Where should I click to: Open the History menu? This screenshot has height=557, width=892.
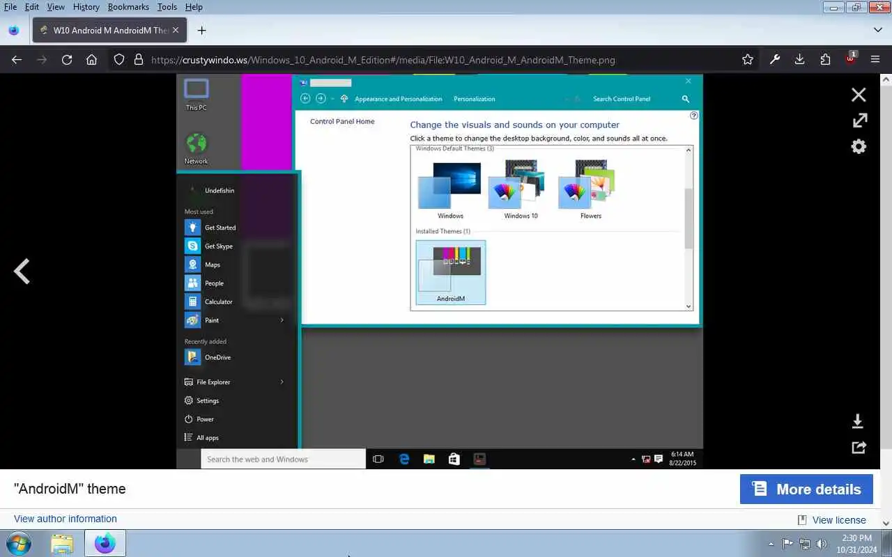(x=86, y=7)
